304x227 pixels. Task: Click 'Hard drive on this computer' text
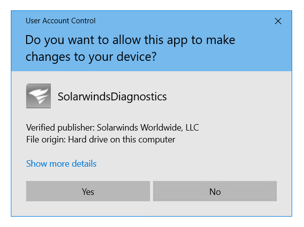[125, 139]
